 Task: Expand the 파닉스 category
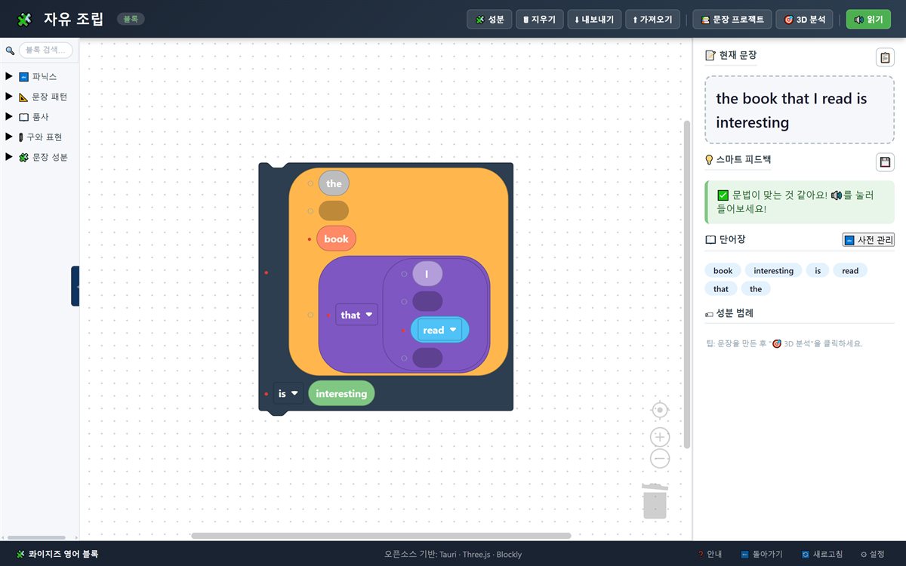[x=38, y=76]
